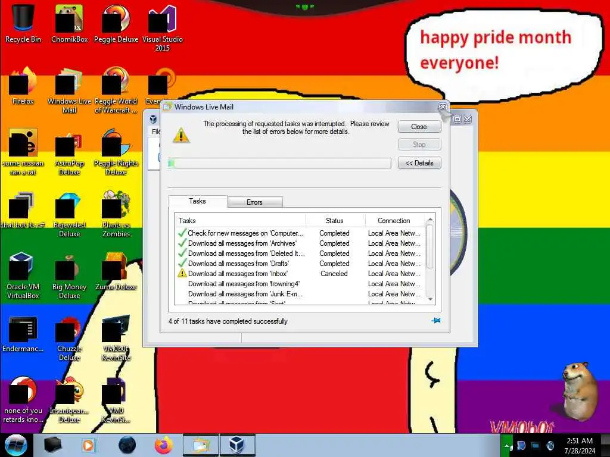
Task: Select the Bejeweled Deluxe desktop icon
Action: tap(69, 214)
